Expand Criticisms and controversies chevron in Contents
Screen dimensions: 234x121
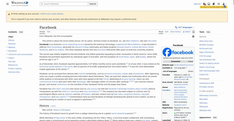(x=7, y=54)
